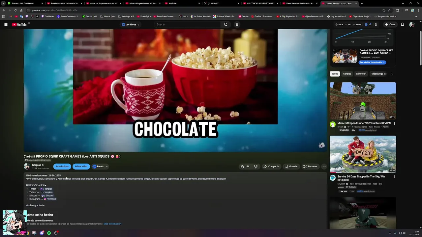Open Serpias channel avatar
The width and height of the screenshot is (422, 237).
pyautogui.click(x=27, y=166)
